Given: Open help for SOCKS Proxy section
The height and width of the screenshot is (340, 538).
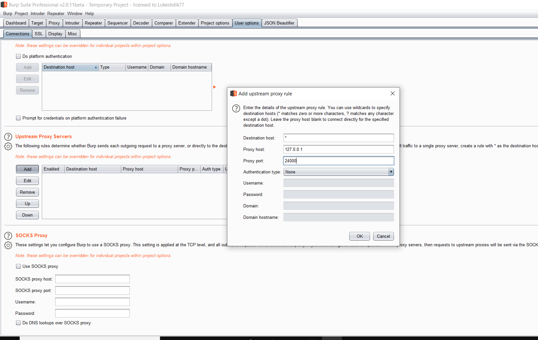Looking at the screenshot, I should [8, 236].
